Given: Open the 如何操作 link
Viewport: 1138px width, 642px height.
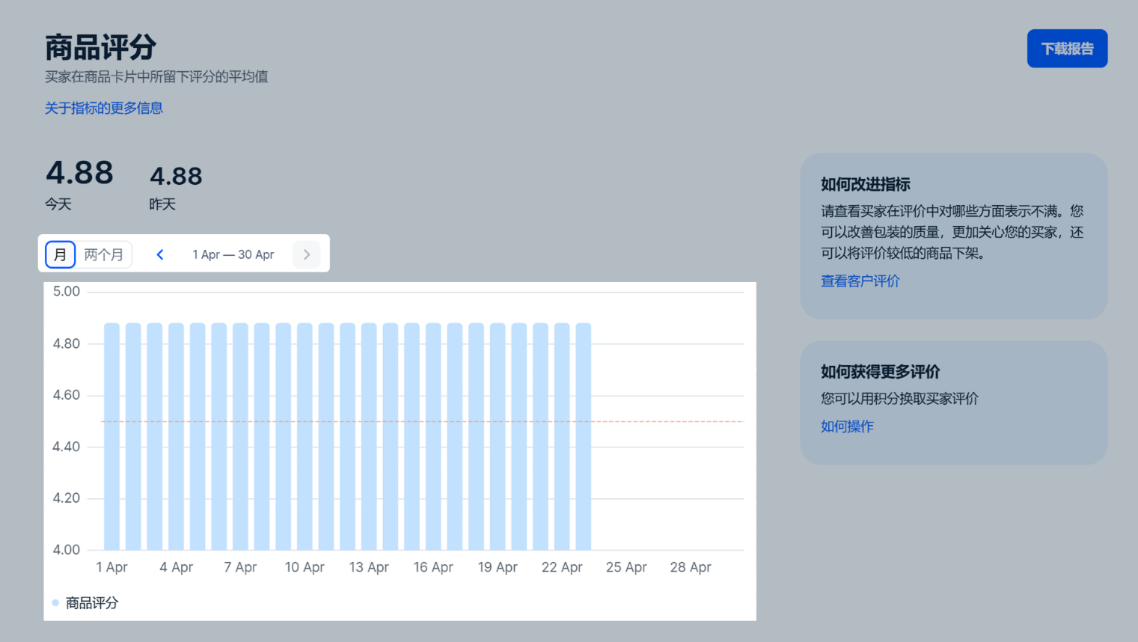Looking at the screenshot, I should (x=846, y=426).
